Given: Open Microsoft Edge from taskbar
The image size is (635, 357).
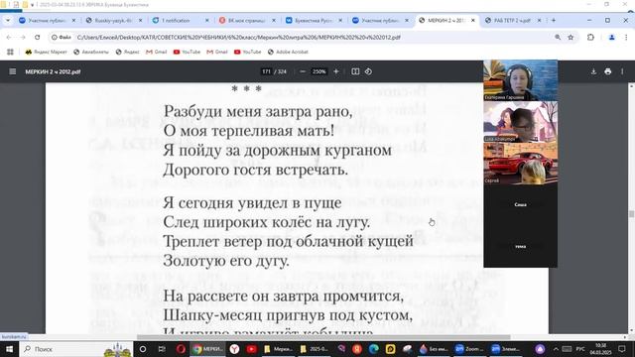Looking at the screenshot, I should coord(374,349).
